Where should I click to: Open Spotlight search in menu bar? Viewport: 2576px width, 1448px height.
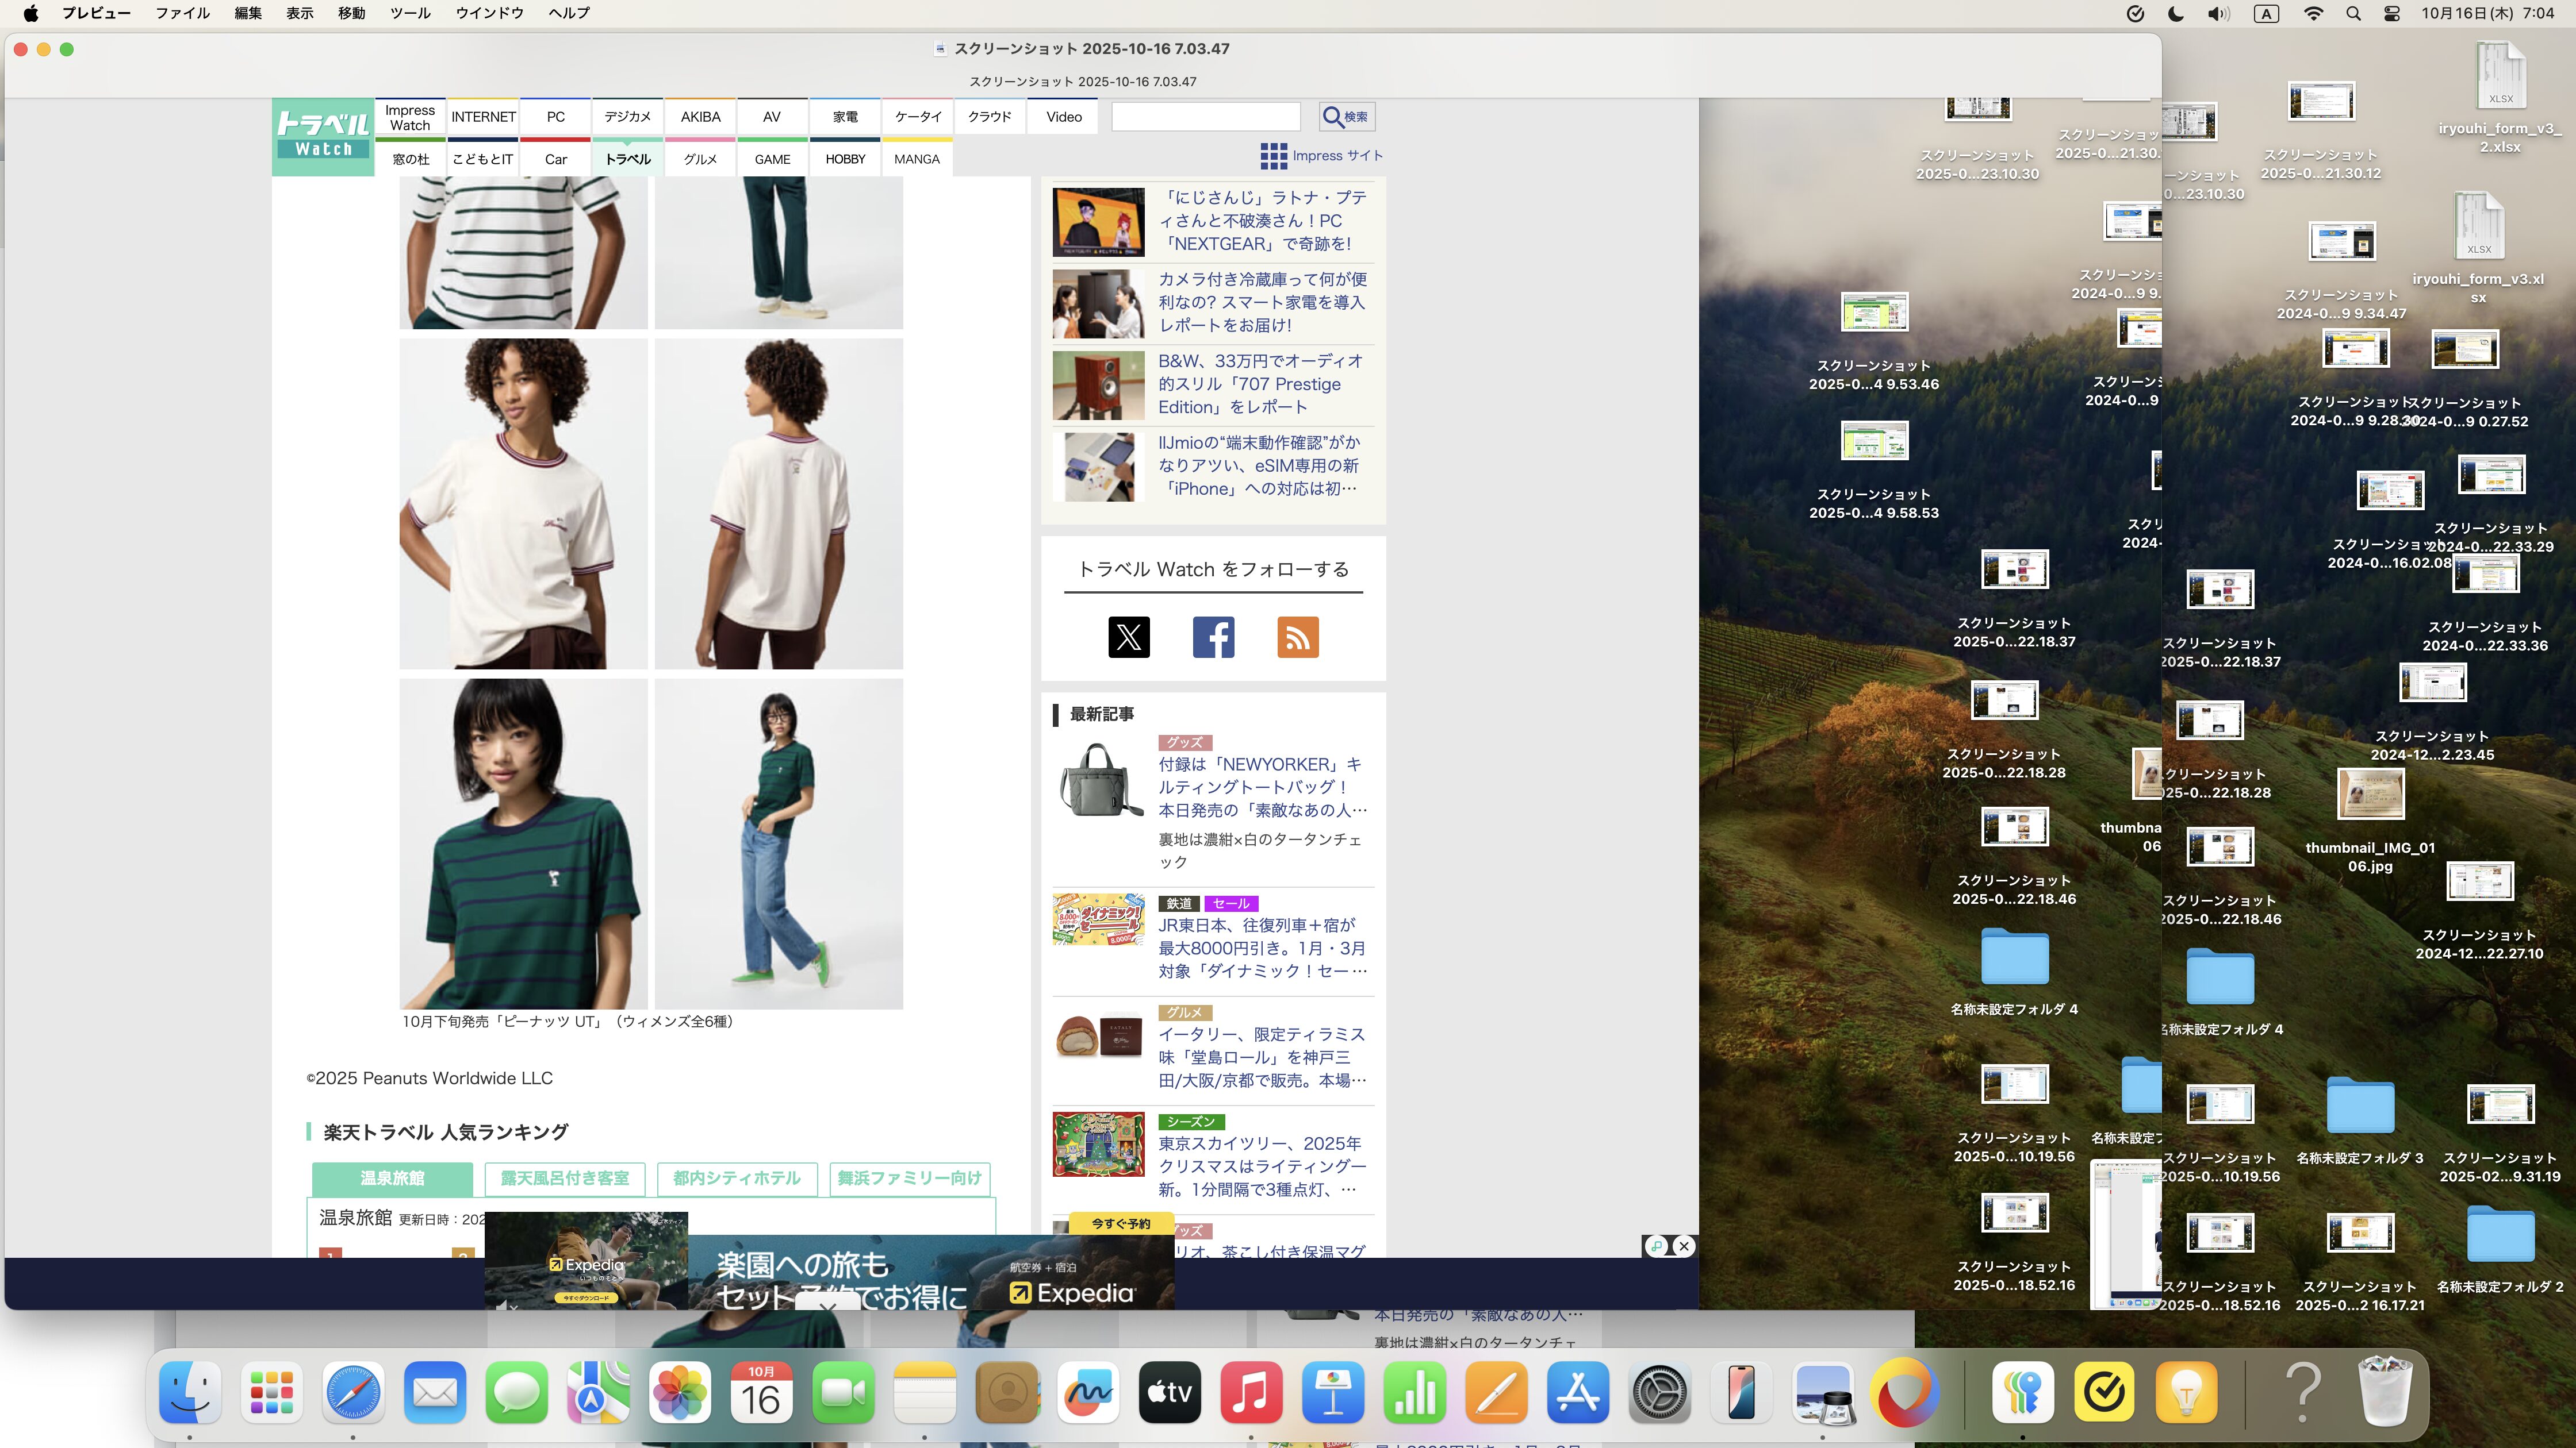pyautogui.click(x=2353, y=14)
